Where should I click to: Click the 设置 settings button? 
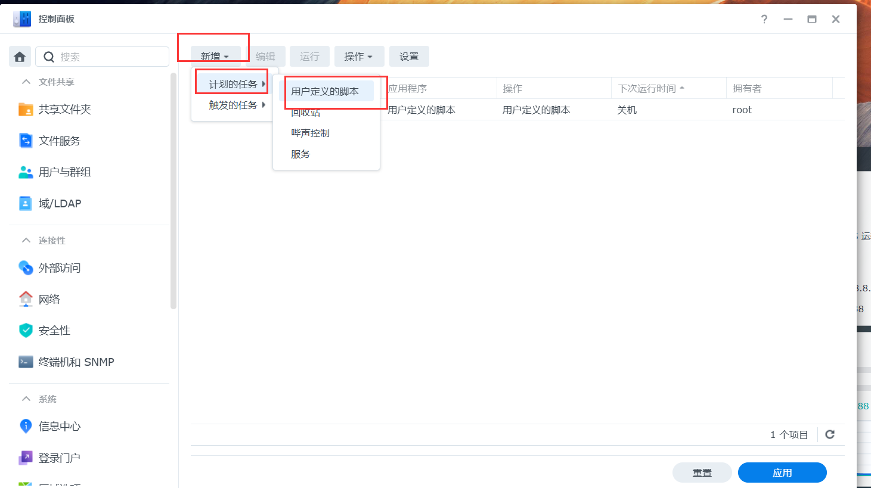[x=409, y=57]
